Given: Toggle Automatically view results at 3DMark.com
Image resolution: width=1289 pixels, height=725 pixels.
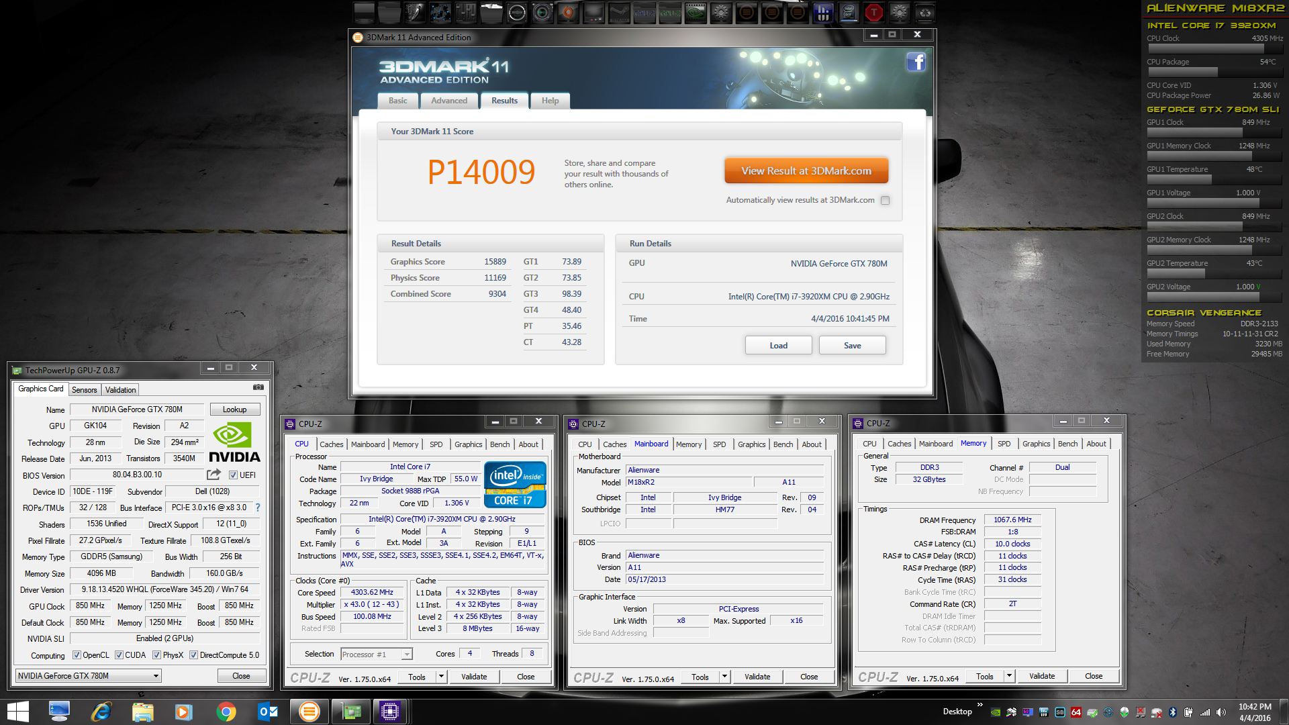Looking at the screenshot, I should tap(885, 200).
